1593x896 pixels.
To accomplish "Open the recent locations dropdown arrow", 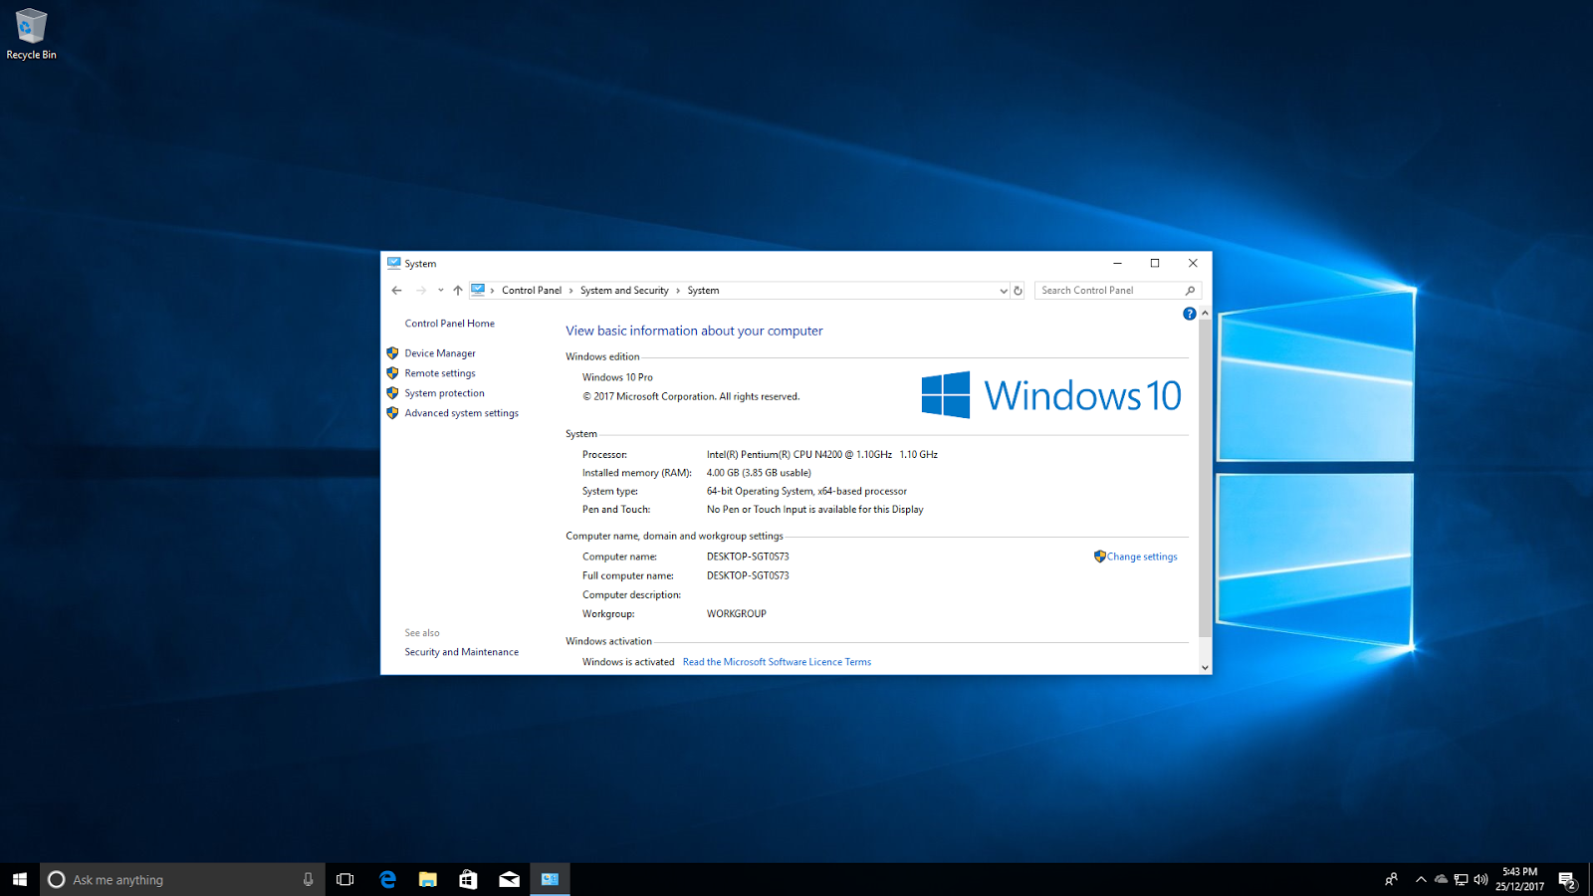I will (440, 291).
